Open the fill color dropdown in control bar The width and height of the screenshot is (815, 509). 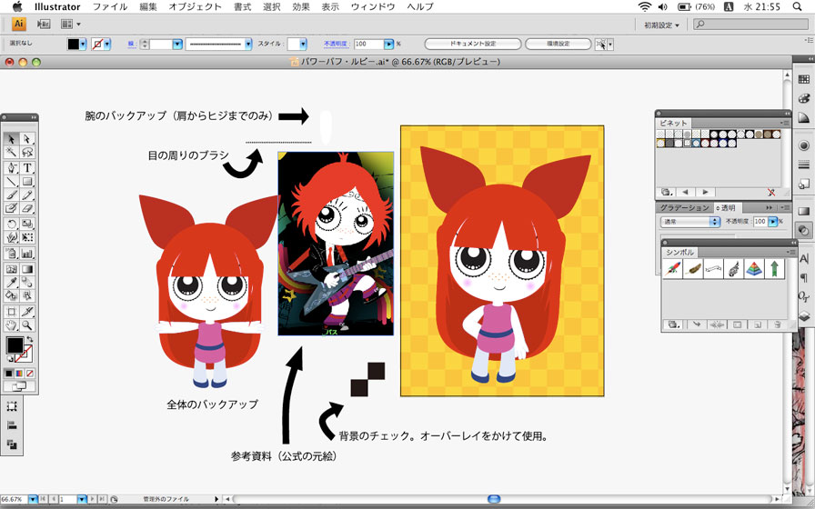point(83,45)
